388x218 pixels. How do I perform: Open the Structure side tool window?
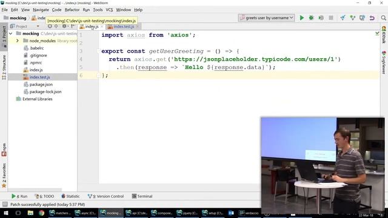(4, 67)
